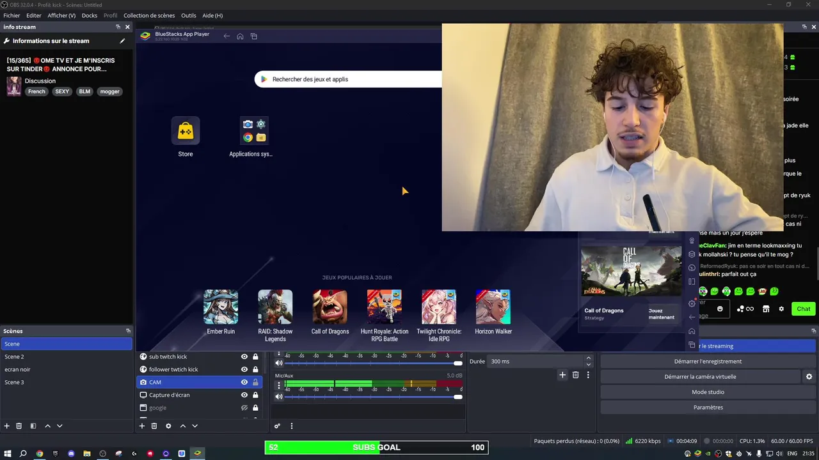
Task: Move selected scene up
Action: (x=47, y=426)
